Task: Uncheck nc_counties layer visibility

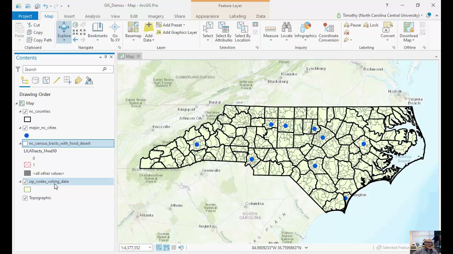Action: tap(25, 111)
